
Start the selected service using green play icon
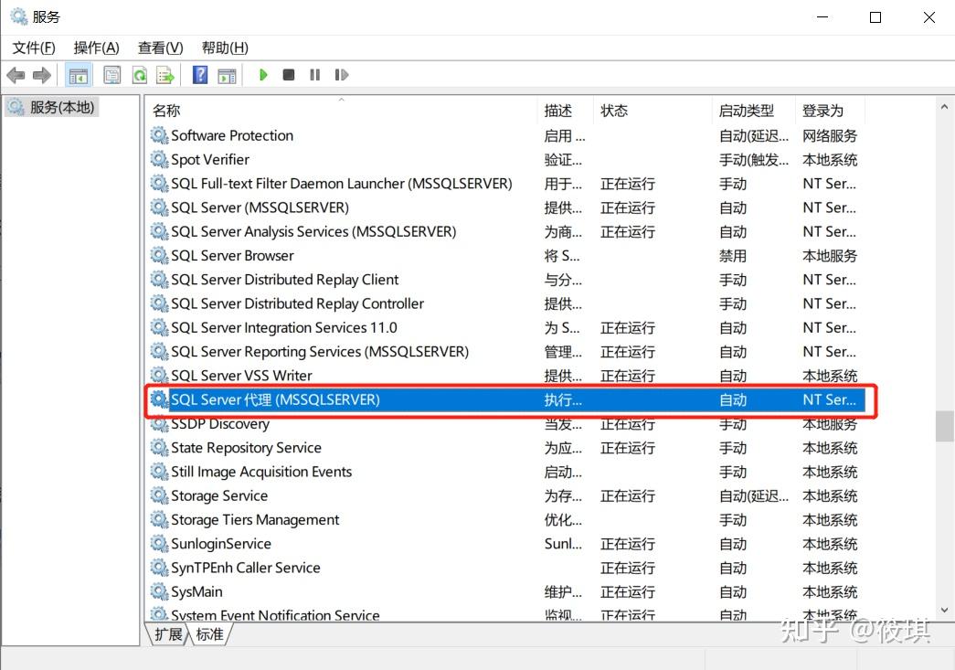[263, 74]
